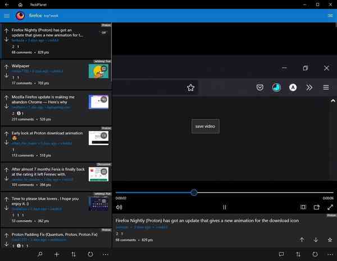Open search from the bottom left toolbar

pos(40,254)
